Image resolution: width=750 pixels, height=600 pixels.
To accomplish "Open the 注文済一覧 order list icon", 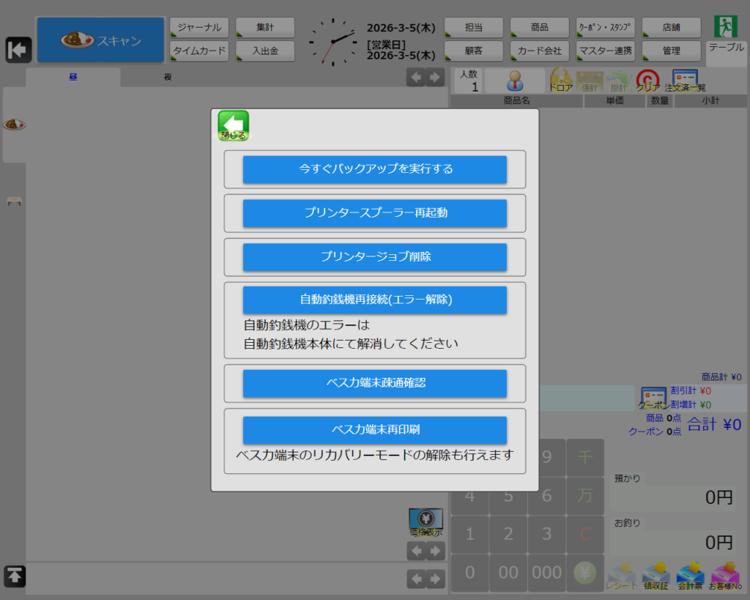I will 685,80.
